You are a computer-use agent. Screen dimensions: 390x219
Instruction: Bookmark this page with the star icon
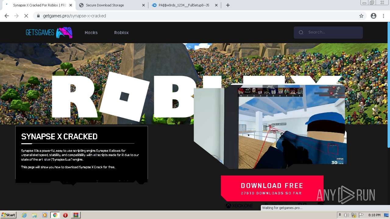click(x=361, y=16)
